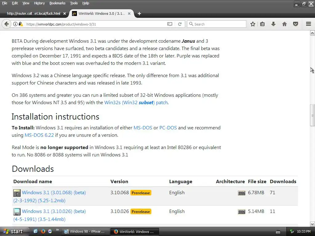This screenshot has width=315, height=236.
Task: Click the 5.25 floppy icon beside 3.01.068 beta
Action: point(17,193)
